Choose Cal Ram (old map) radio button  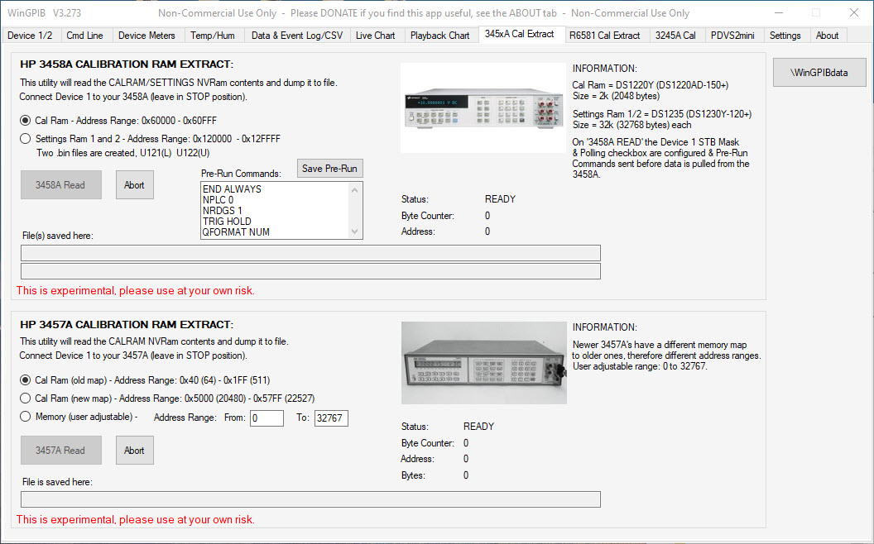click(26, 380)
